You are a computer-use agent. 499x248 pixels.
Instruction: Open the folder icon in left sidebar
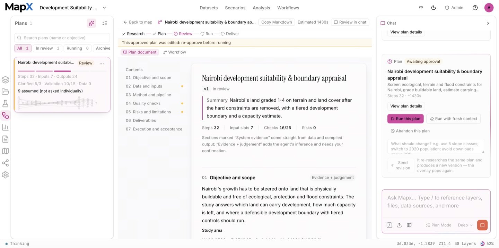tap(5, 92)
